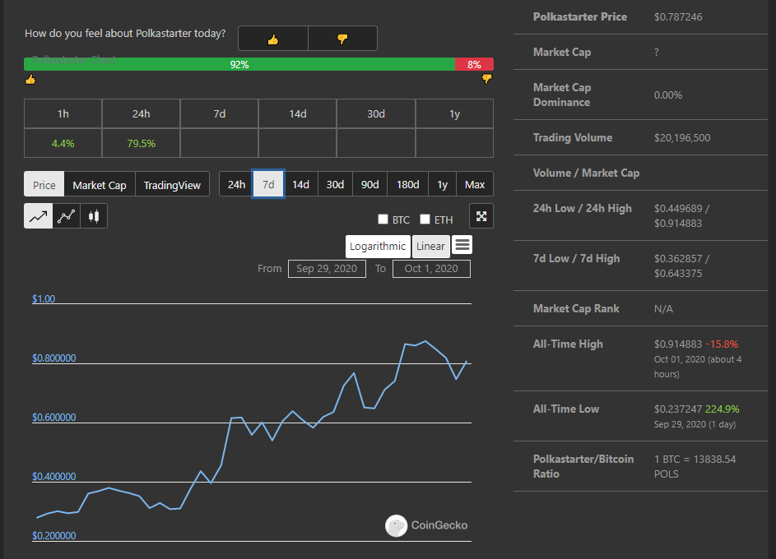Viewport: 776px width, 559px height.
Task: Vote thumbs up for Polkastarter
Action: [x=273, y=39]
